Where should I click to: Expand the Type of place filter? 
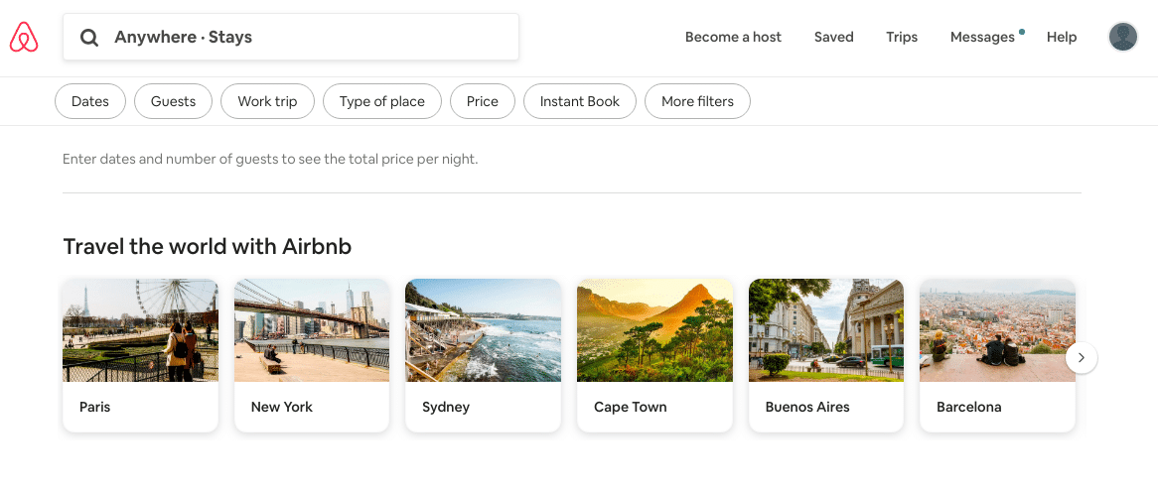tap(381, 102)
